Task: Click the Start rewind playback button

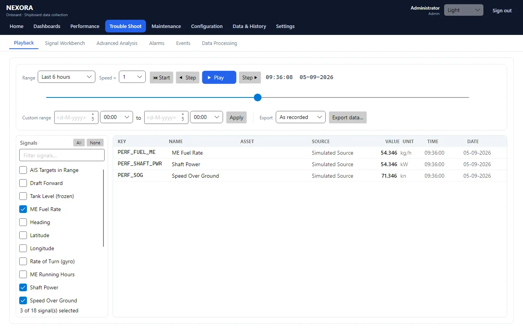Action: [162, 78]
